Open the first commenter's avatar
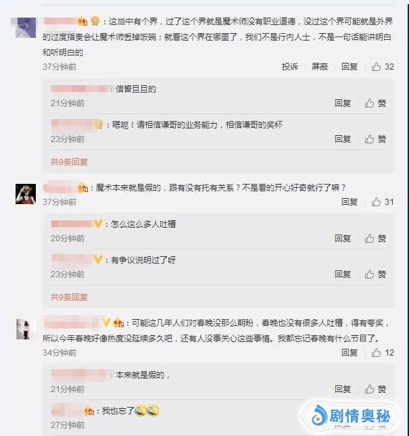This screenshot has width=409, height=436. tap(26, 28)
